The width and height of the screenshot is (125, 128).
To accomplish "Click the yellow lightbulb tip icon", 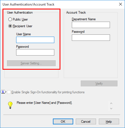I will click(10, 105).
